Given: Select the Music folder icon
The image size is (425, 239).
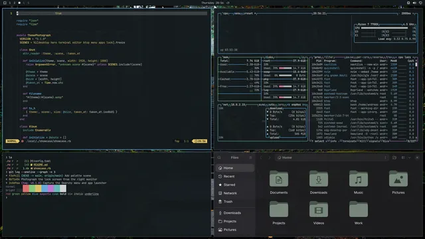Looking at the screenshot, I should (x=359, y=179).
